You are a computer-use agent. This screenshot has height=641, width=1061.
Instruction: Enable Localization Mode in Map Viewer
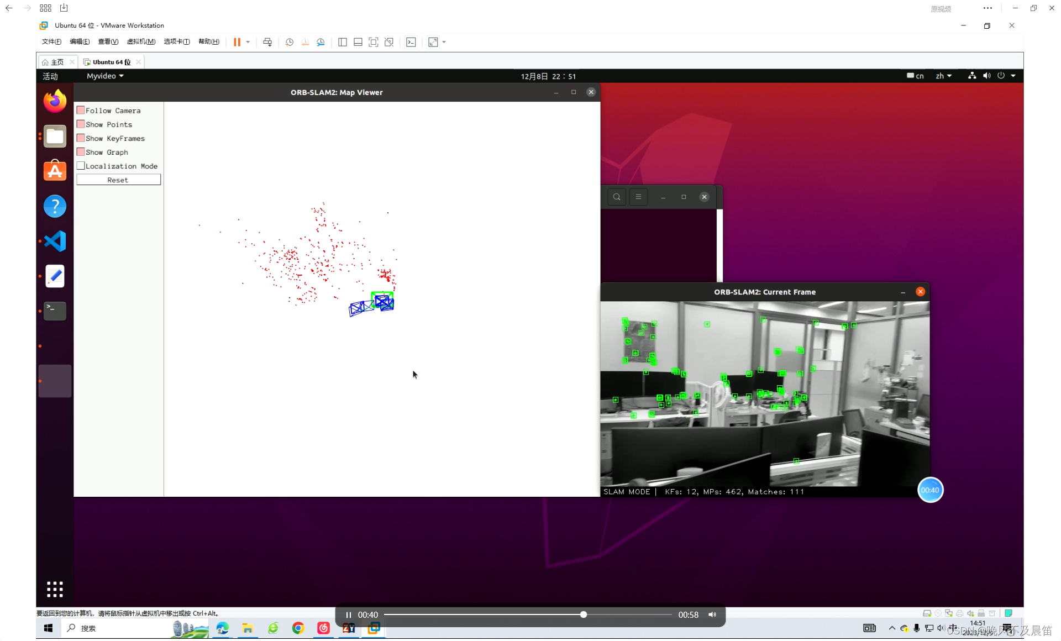click(x=81, y=165)
